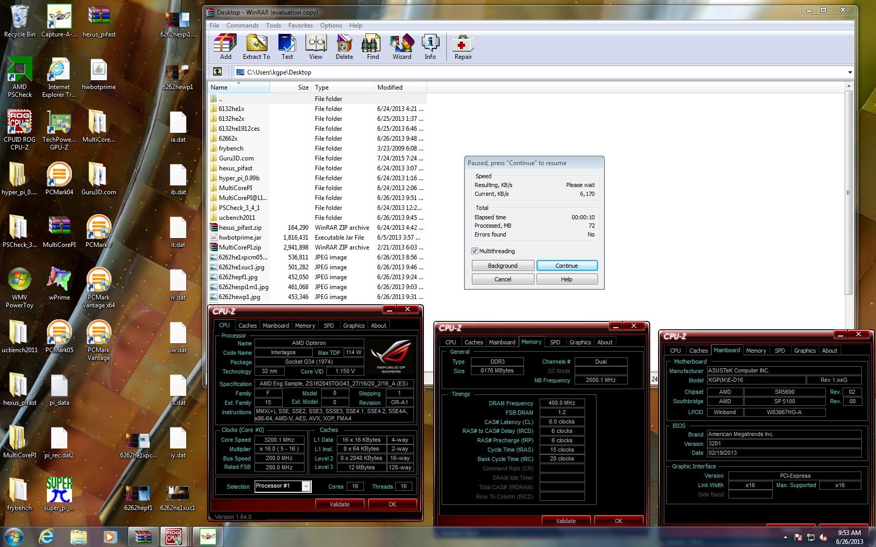Switch to Caches tab in left CPU-Z

point(247,326)
